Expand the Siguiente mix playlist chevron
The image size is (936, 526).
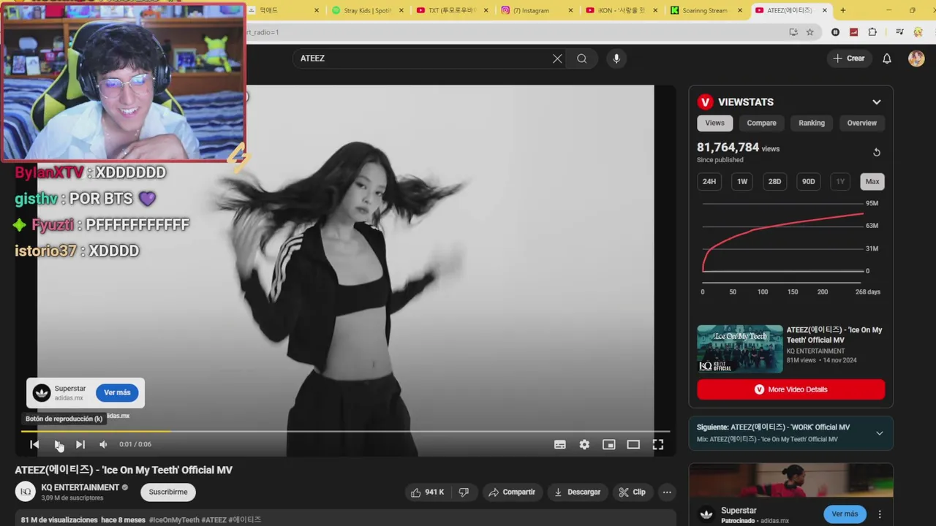point(879,433)
